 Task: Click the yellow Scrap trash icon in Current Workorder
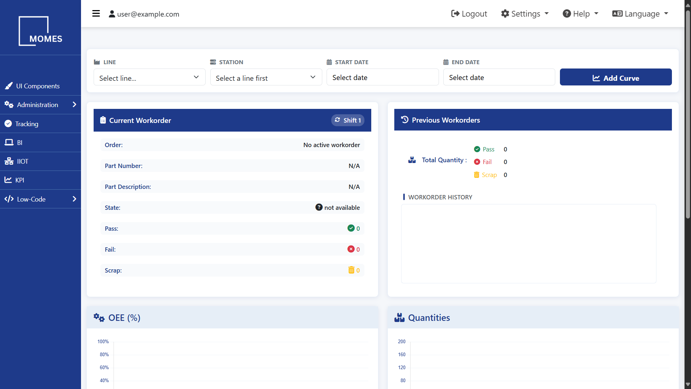pos(351,270)
